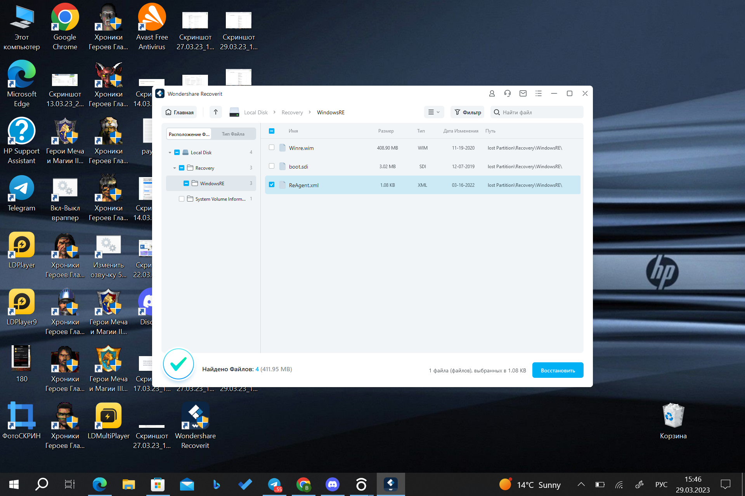Open LDMultiPlayer desktop shortcut
745x496 pixels.
(109, 422)
